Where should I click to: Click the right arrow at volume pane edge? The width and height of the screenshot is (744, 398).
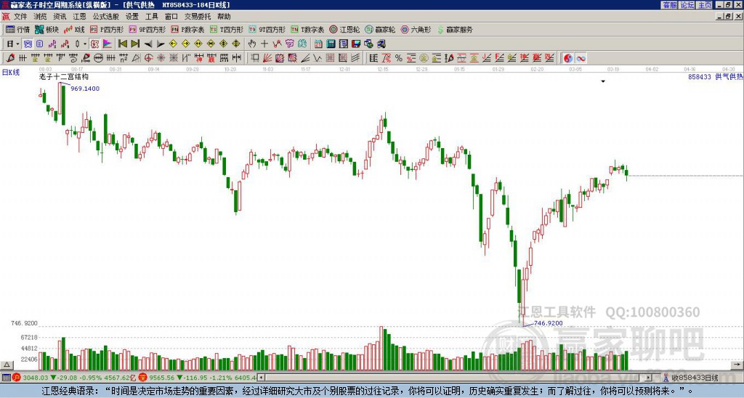click(x=737, y=365)
